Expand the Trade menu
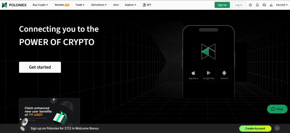The image size is (290, 133). [80, 5]
